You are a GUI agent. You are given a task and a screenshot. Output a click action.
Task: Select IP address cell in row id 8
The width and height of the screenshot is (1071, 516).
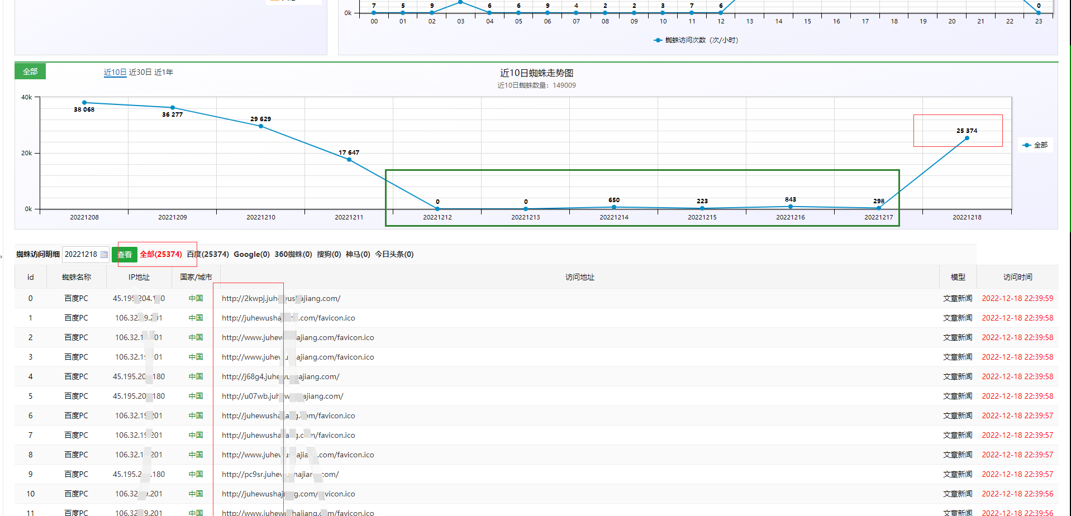[x=139, y=455]
